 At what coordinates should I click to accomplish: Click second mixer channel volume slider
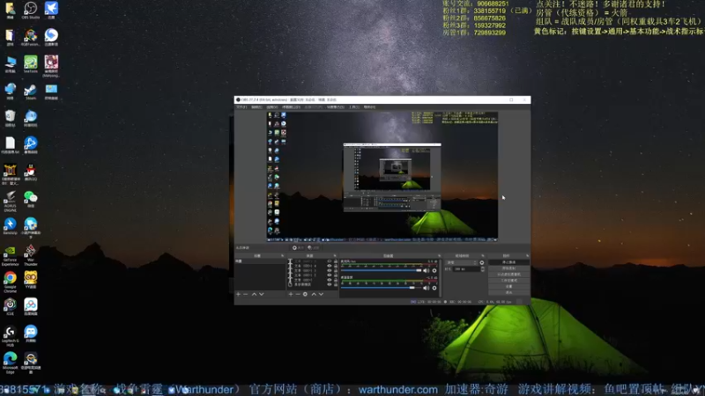(382, 288)
